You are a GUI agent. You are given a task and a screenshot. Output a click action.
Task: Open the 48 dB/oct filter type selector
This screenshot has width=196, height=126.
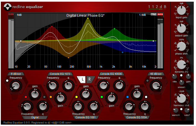pos(156,74)
